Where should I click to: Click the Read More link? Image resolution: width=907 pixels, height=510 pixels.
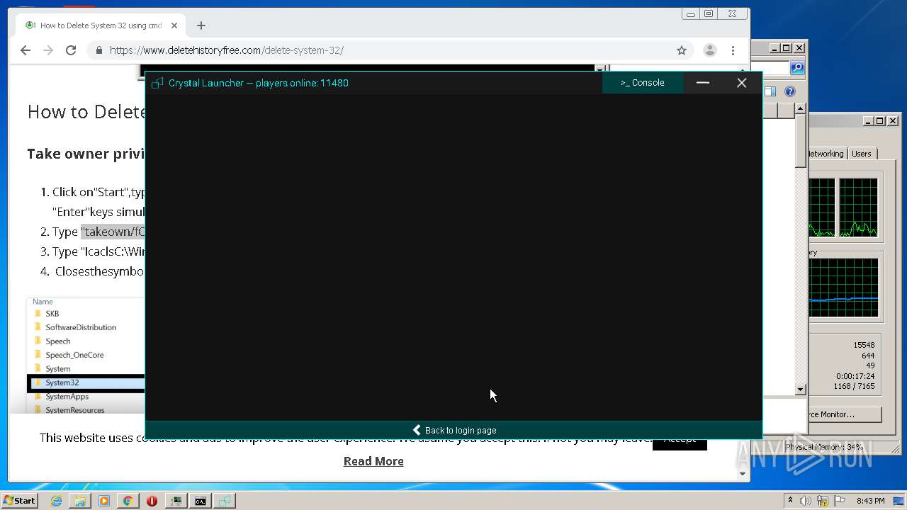pos(373,461)
